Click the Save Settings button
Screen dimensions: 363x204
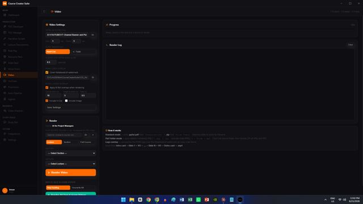[x=70, y=108]
